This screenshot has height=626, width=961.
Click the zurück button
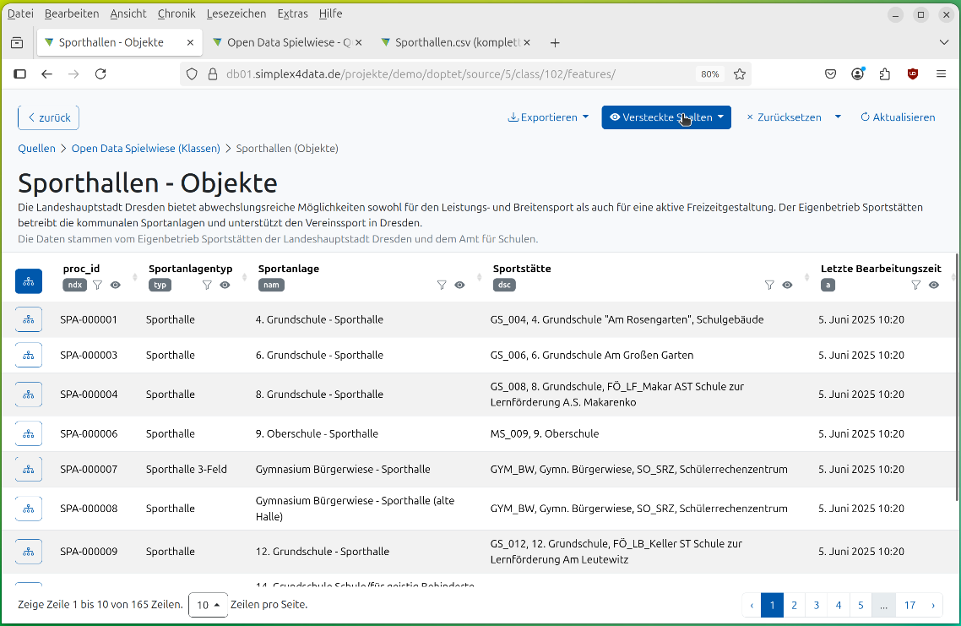pos(48,117)
